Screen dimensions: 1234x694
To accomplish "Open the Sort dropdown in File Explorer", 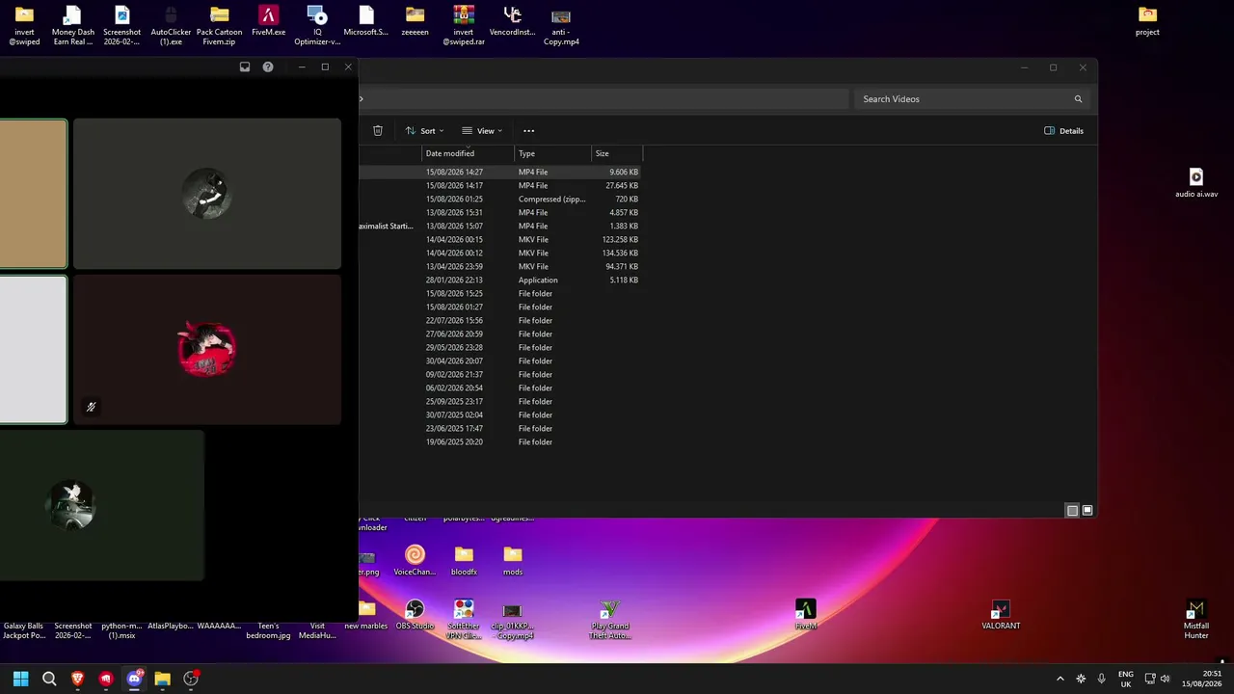I will (424, 130).
